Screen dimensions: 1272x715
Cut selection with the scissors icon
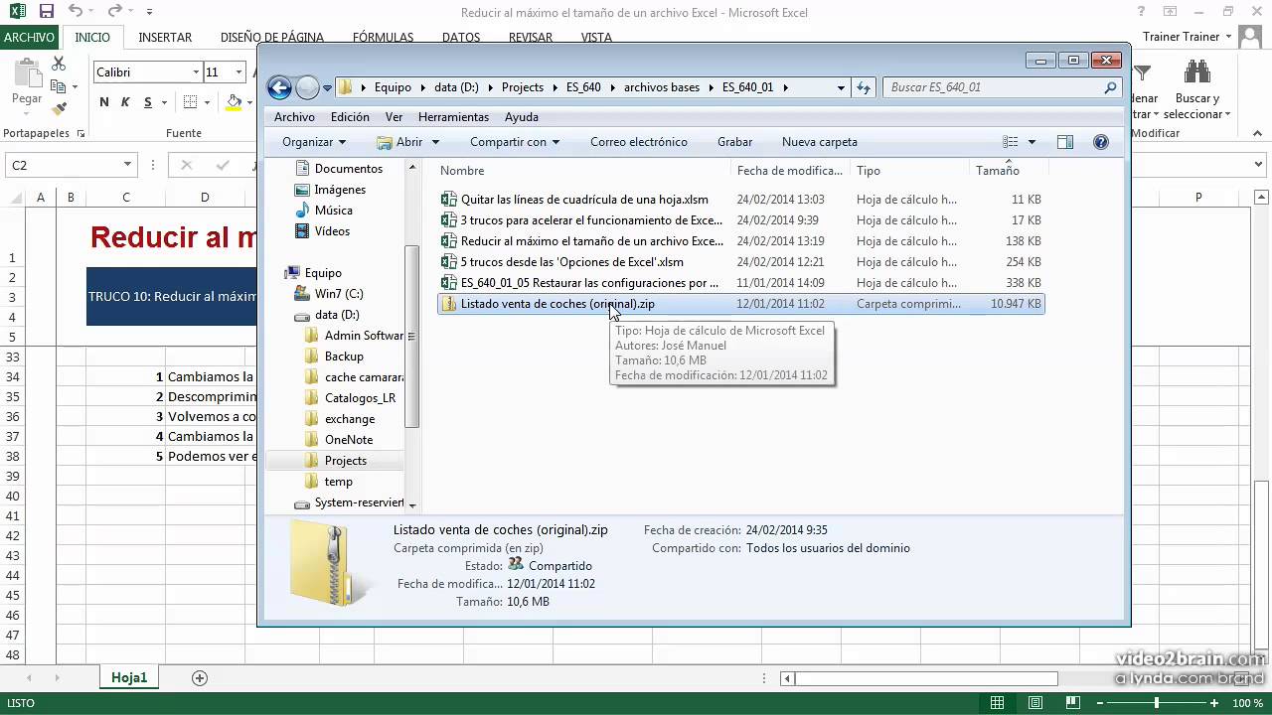point(59,63)
